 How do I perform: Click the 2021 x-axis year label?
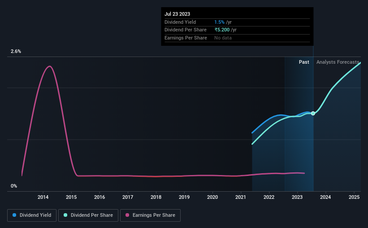pyautogui.click(x=241, y=197)
